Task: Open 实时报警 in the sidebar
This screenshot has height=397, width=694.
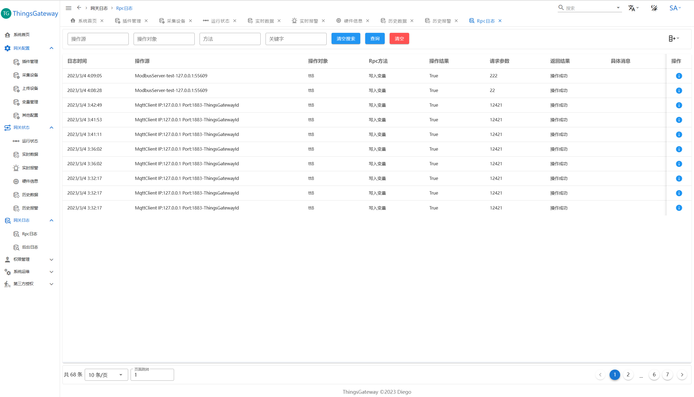Action: [30, 168]
